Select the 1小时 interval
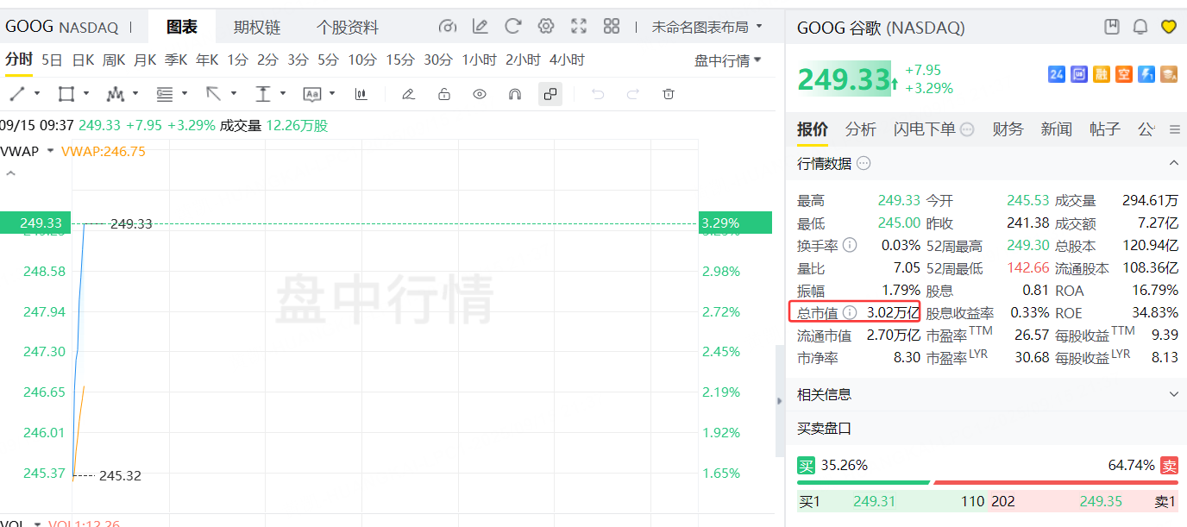 click(479, 60)
